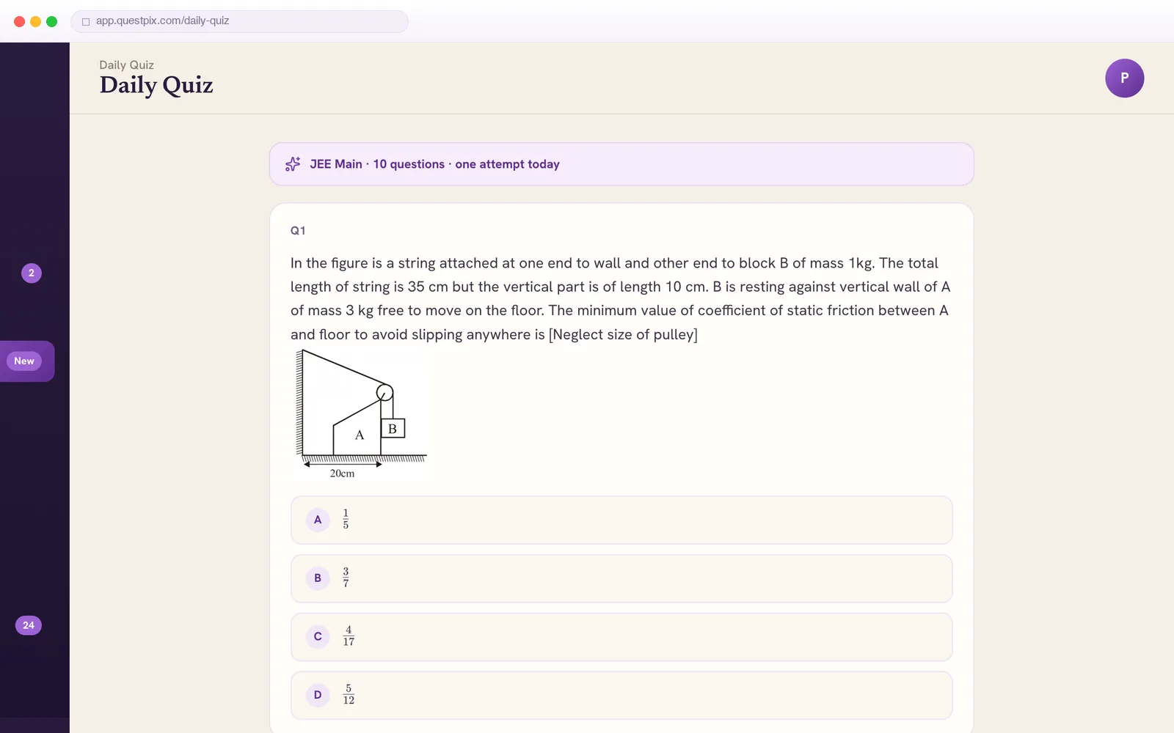Choose the answer row with fraction 3/7
The width and height of the screenshot is (1174, 733).
pyautogui.click(x=621, y=578)
